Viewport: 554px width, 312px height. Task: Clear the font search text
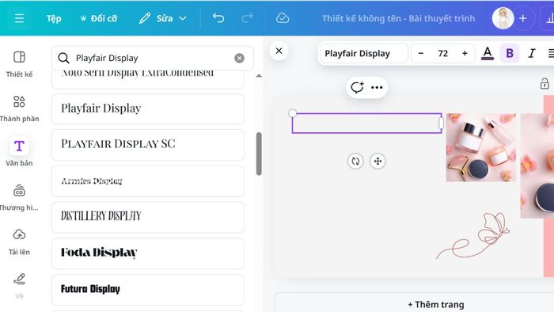(x=239, y=58)
